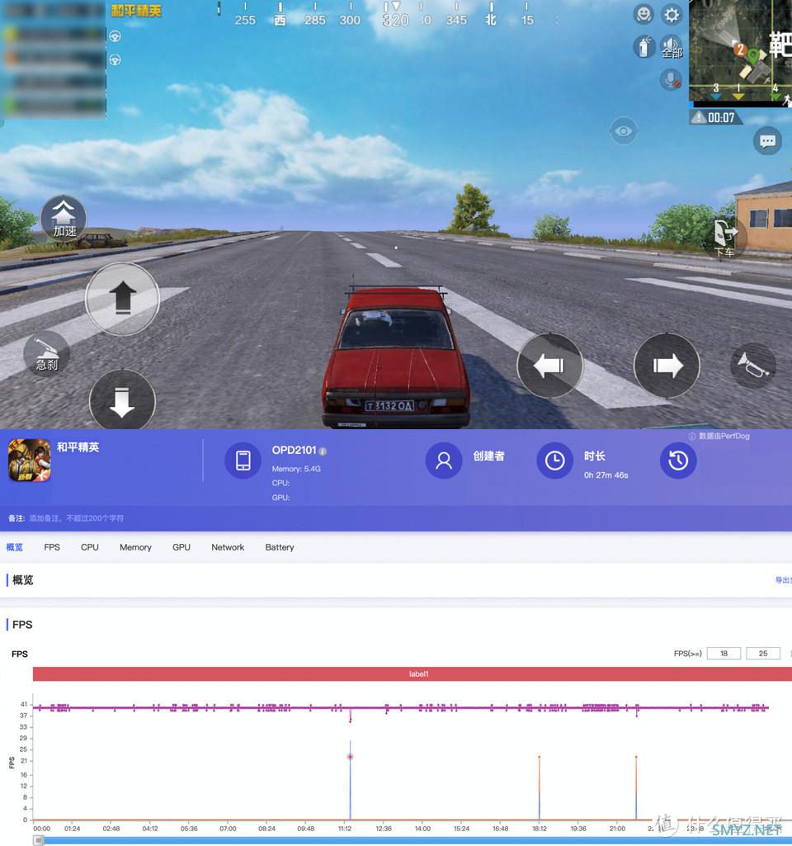Click the chart range slider handle
792x846 pixels.
(38, 840)
